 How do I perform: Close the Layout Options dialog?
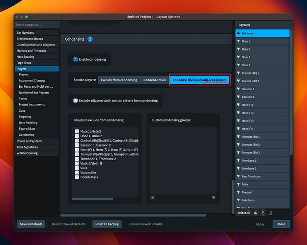tap(281, 224)
